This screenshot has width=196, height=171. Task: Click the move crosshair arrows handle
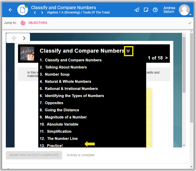tap(14, 38)
